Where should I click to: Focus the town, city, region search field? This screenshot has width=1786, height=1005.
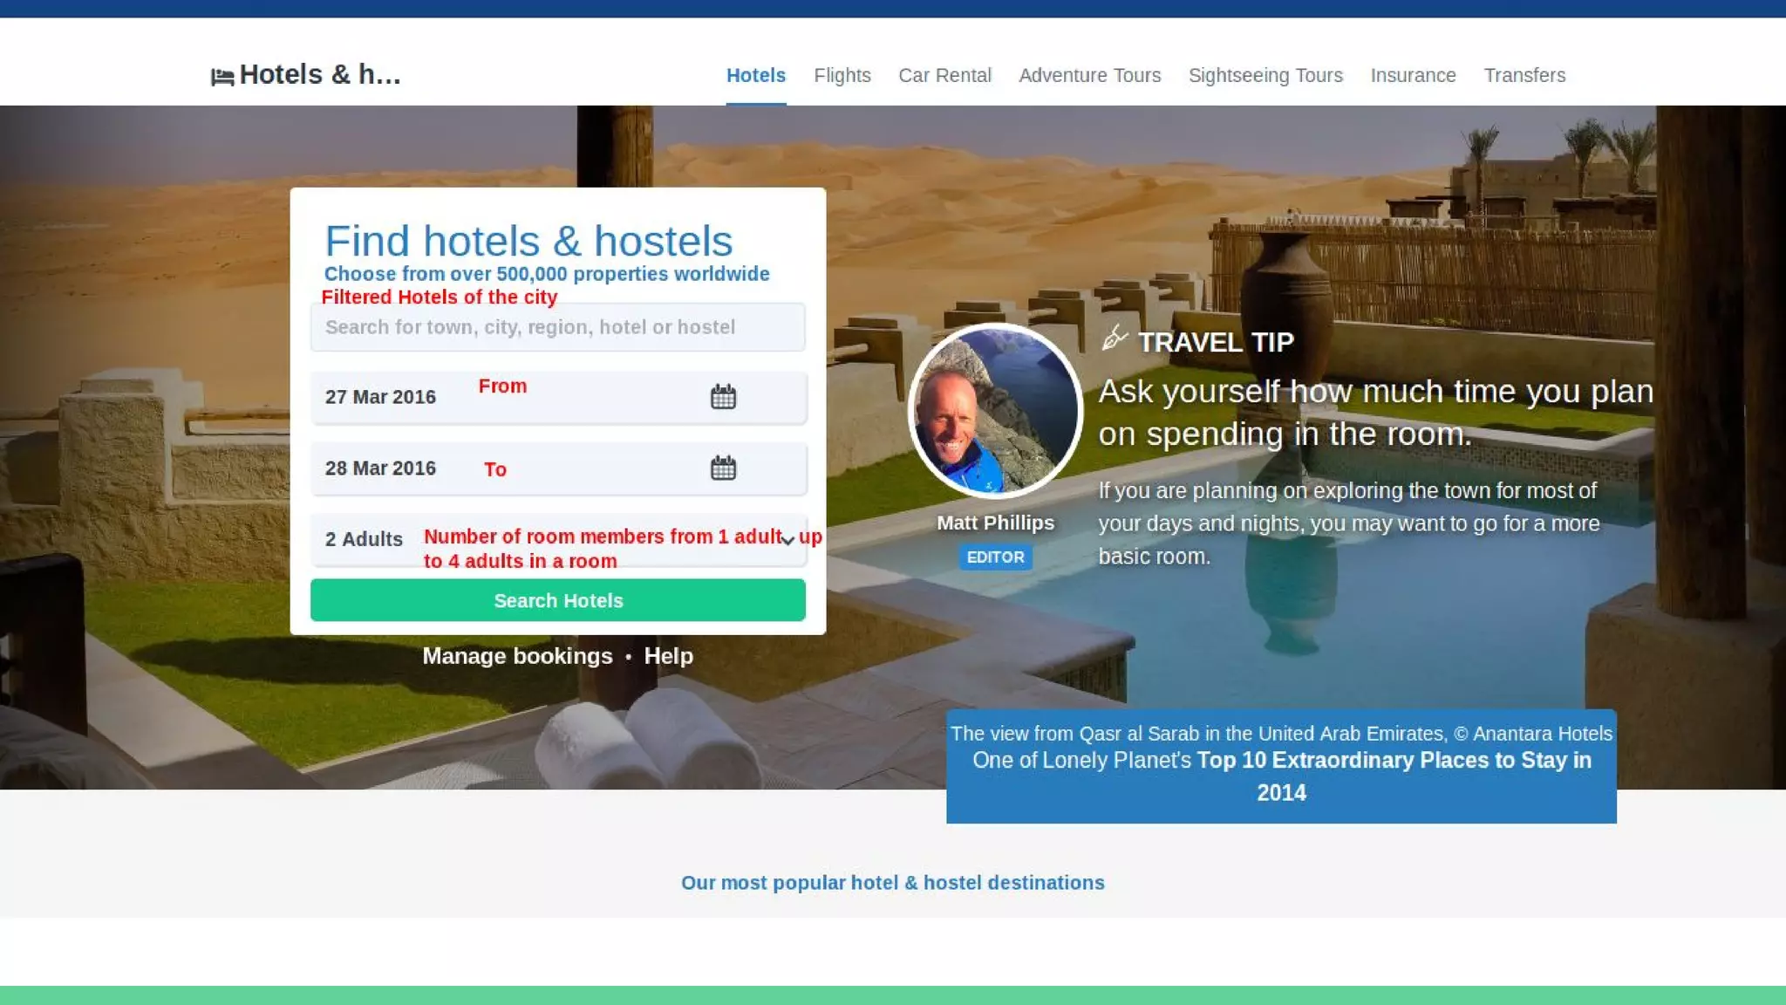pyautogui.click(x=558, y=327)
